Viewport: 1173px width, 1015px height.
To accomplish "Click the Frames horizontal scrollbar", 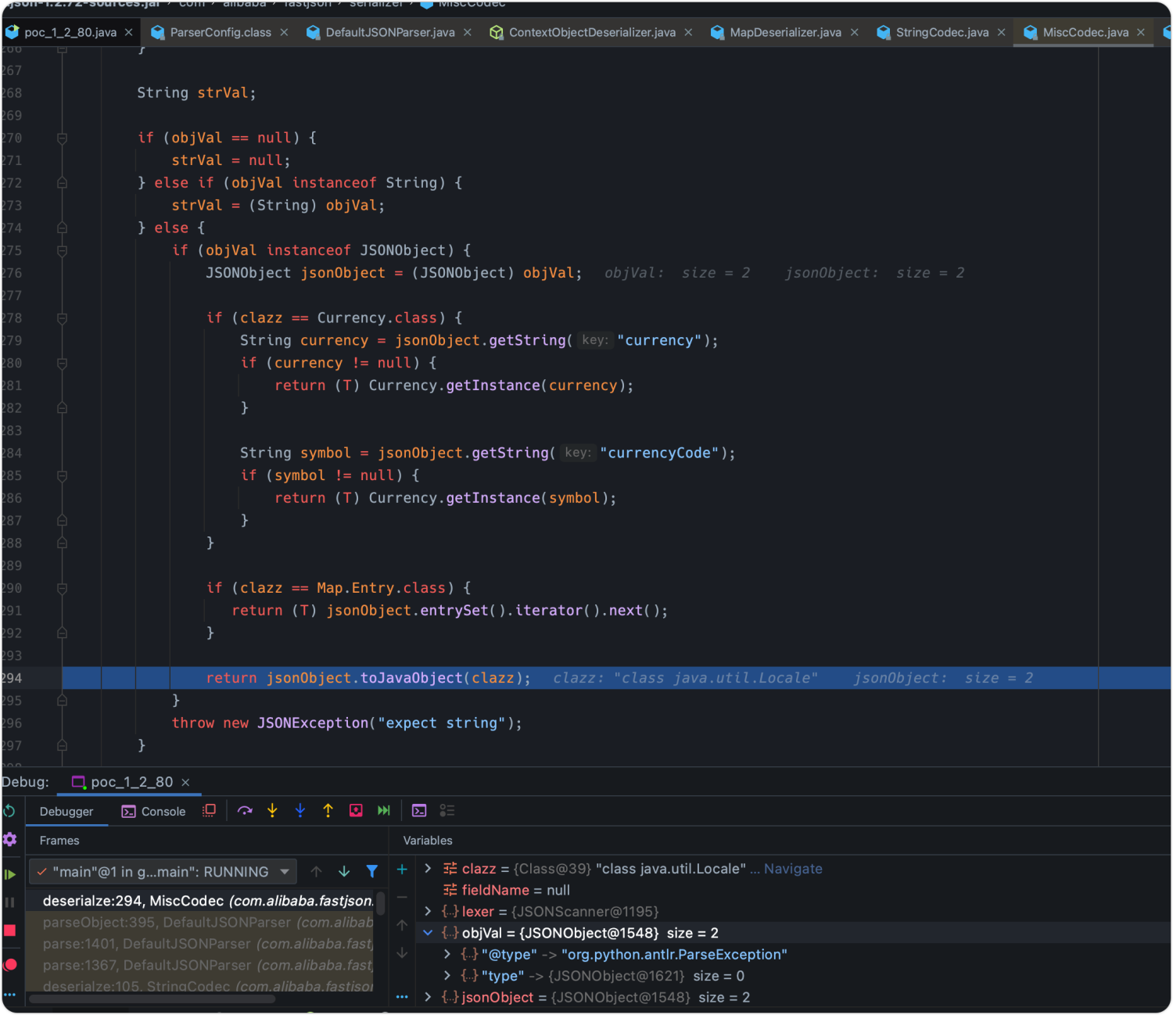I will click(152, 999).
